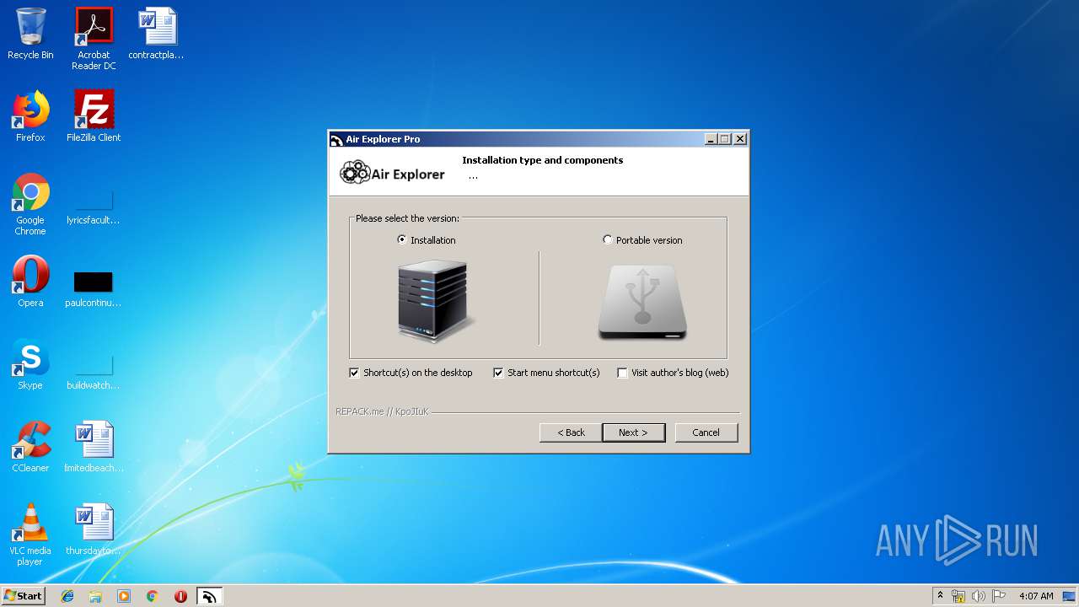The width and height of the screenshot is (1079, 607).
Task: Select the contractpla... Word document
Action: 157,34
